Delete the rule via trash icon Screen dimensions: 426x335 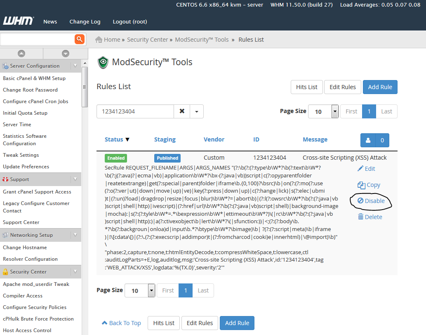point(361,217)
